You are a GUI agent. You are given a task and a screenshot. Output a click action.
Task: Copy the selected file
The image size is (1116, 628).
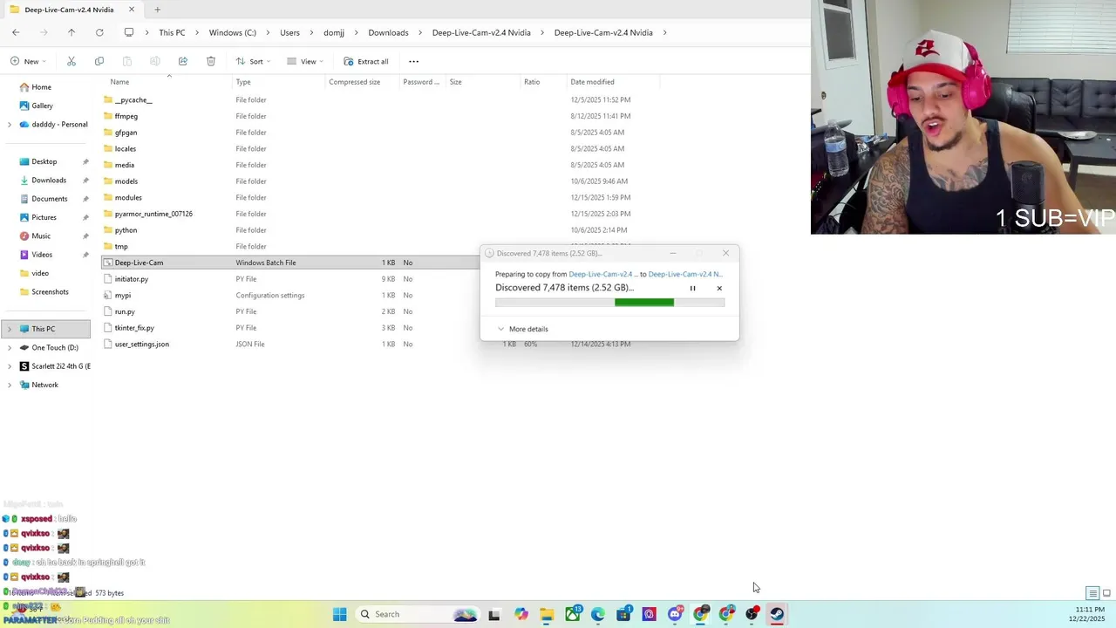click(x=99, y=61)
